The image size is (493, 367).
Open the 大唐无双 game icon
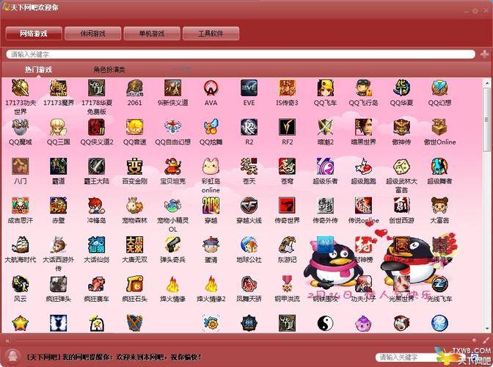[x=134, y=245]
